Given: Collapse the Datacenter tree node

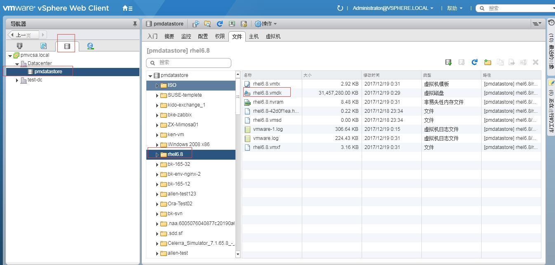Looking at the screenshot, I should tap(17, 64).
